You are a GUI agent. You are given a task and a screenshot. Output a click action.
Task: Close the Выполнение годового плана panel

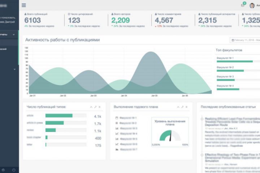click(186, 107)
